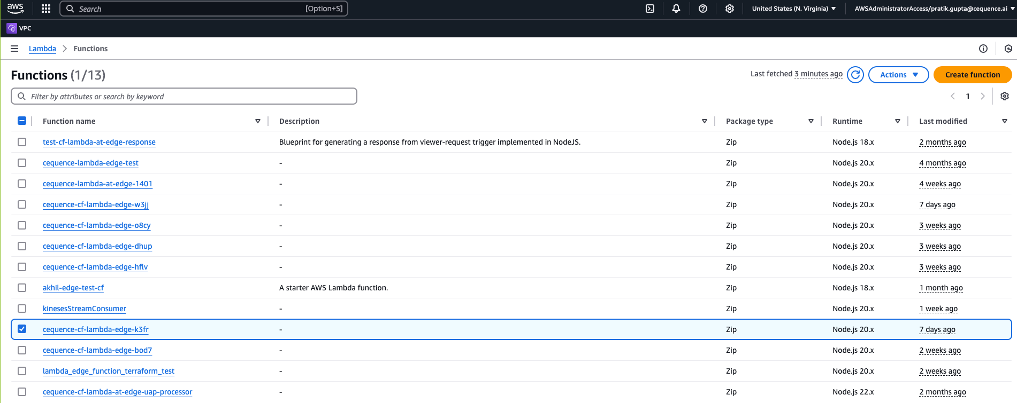Click 2 months ago on test-cf-lambda-at-edge-response row
The height and width of the screenshot is (403, 1017).
coord(943,142)
